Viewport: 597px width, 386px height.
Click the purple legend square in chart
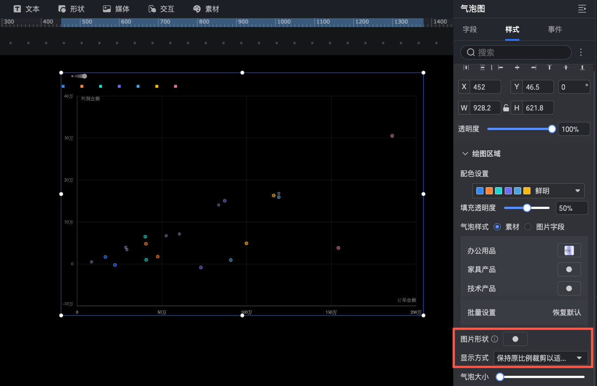(x=119, y=87)
